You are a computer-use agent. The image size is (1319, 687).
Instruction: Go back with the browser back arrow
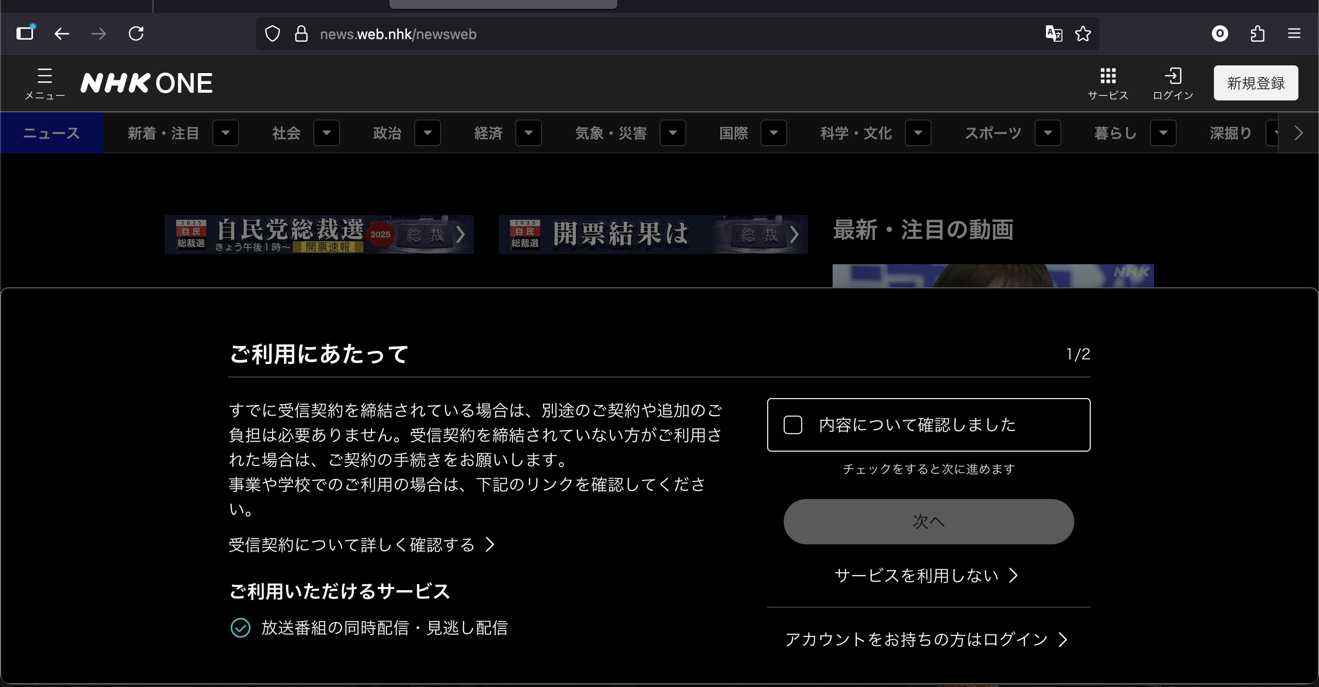coord(62,34)
